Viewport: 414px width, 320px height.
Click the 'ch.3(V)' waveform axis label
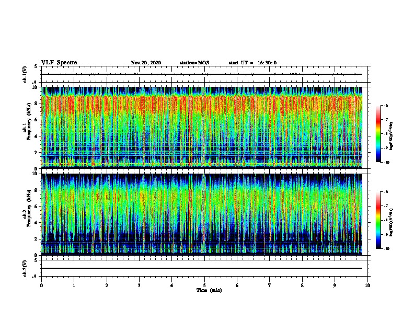pos(25,268)
